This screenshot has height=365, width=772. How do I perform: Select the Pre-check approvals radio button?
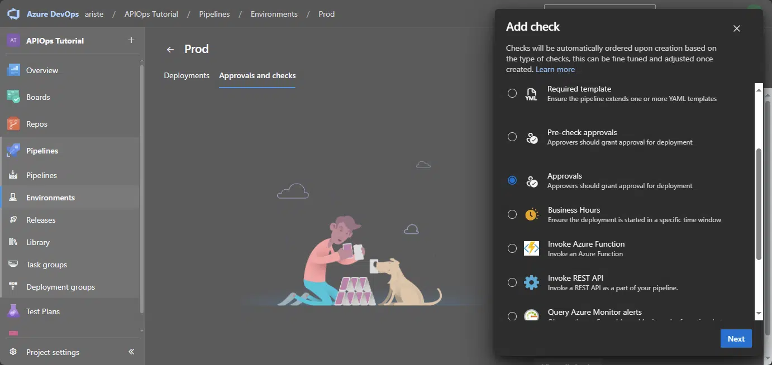coord(512,137)
